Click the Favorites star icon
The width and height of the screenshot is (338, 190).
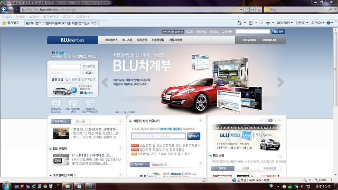tap(4, 23)
